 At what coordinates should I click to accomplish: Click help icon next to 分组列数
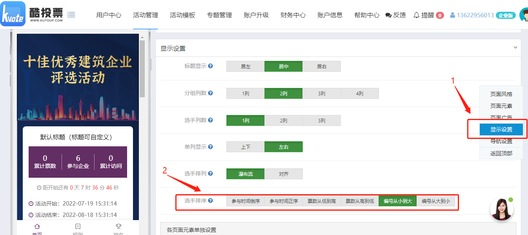211,93
